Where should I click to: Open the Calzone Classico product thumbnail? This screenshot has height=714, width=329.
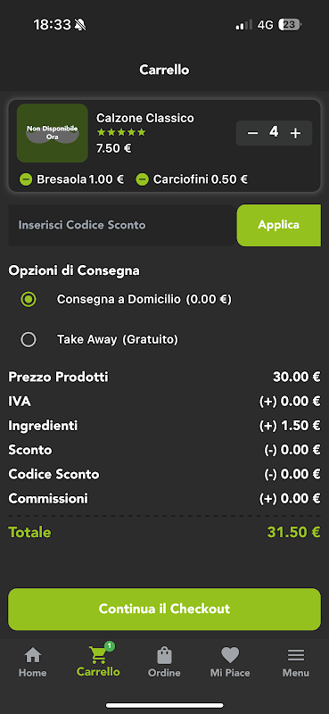[x=53, y=133]
